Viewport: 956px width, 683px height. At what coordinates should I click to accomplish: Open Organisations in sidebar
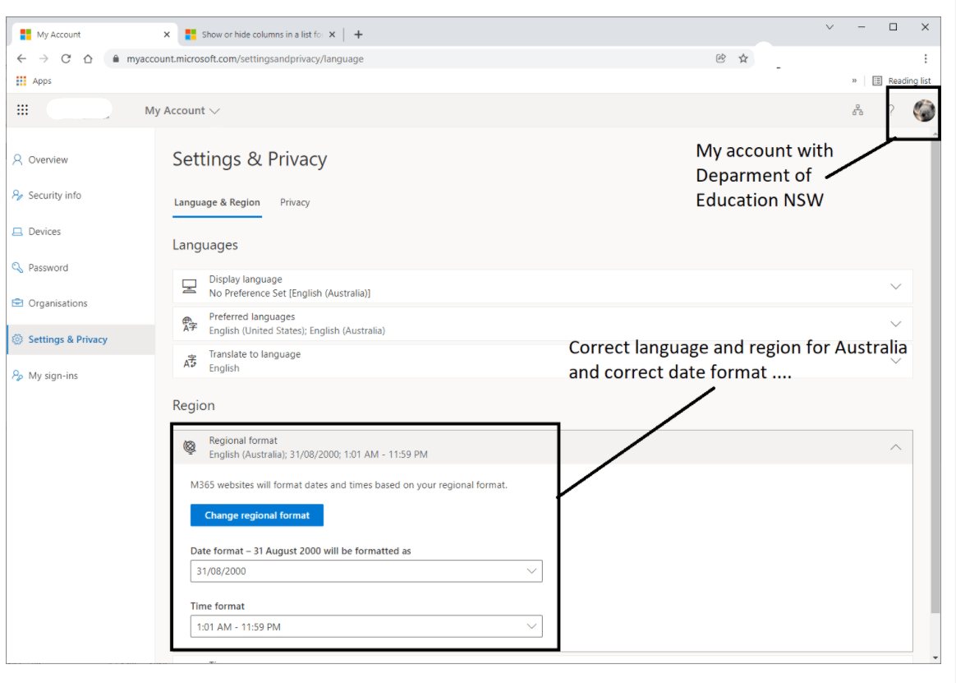[58, 303]
